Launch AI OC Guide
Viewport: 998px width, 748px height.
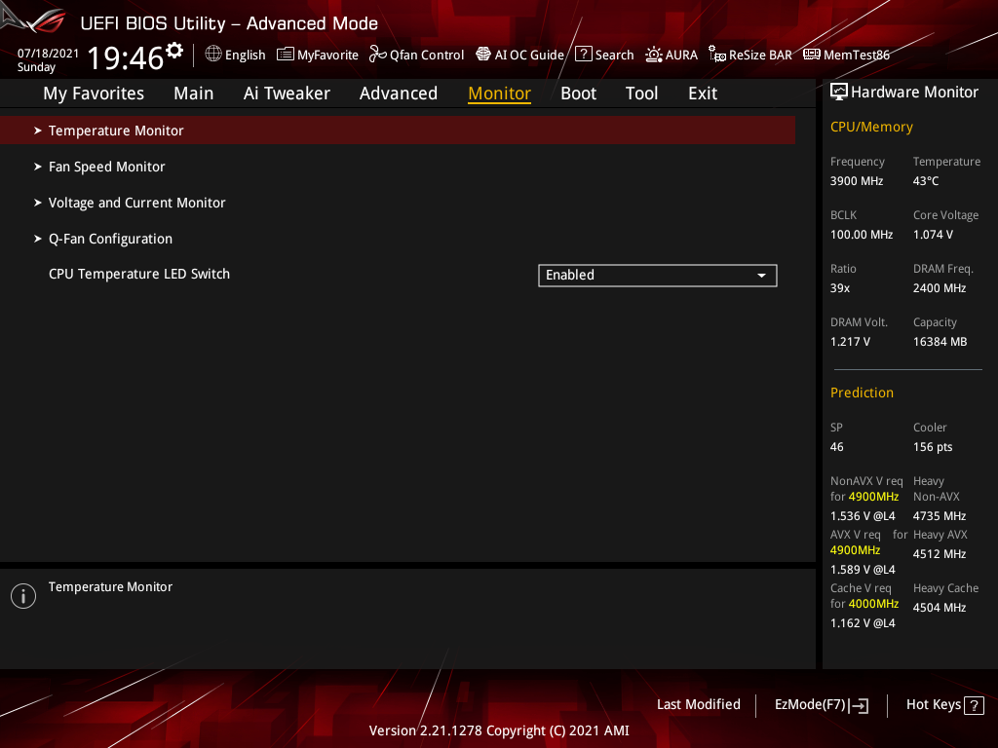click(519, 55)
